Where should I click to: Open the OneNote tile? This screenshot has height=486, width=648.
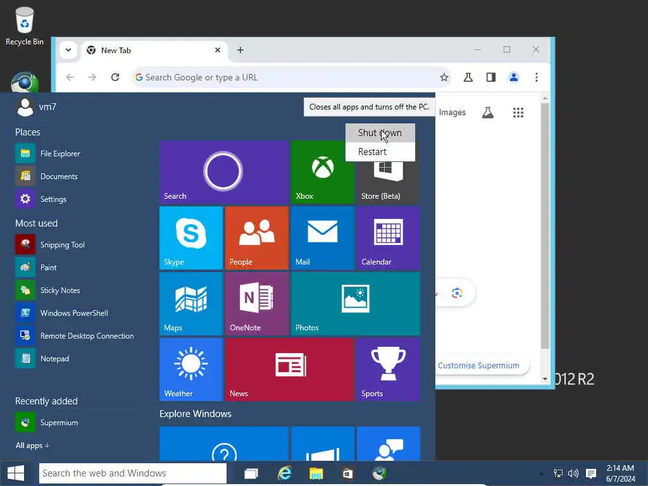point(257,304)
